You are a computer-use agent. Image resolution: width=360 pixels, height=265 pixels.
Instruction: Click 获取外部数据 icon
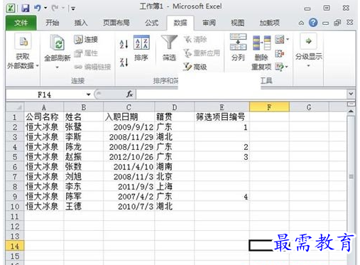(x=23, y=42)
